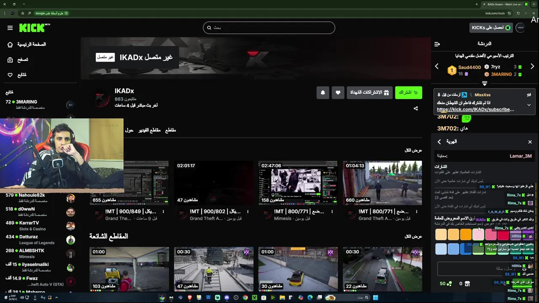Expand the pinned message chevron
Viewport: 539px width, 303px height.
pos(529,105)
